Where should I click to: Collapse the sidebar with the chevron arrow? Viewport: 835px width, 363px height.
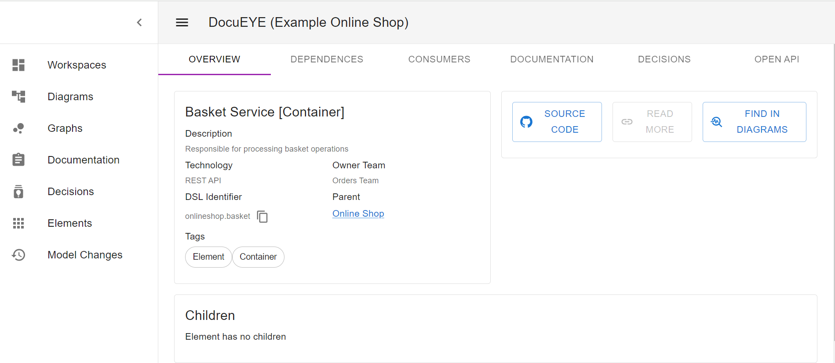(139, 22)
